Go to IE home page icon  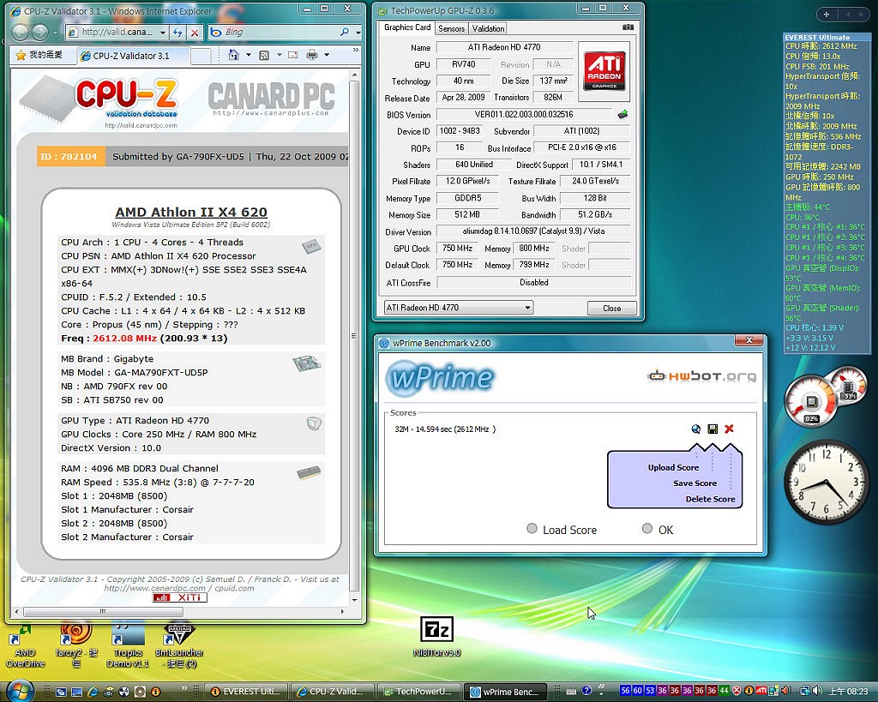click(234, 55)
